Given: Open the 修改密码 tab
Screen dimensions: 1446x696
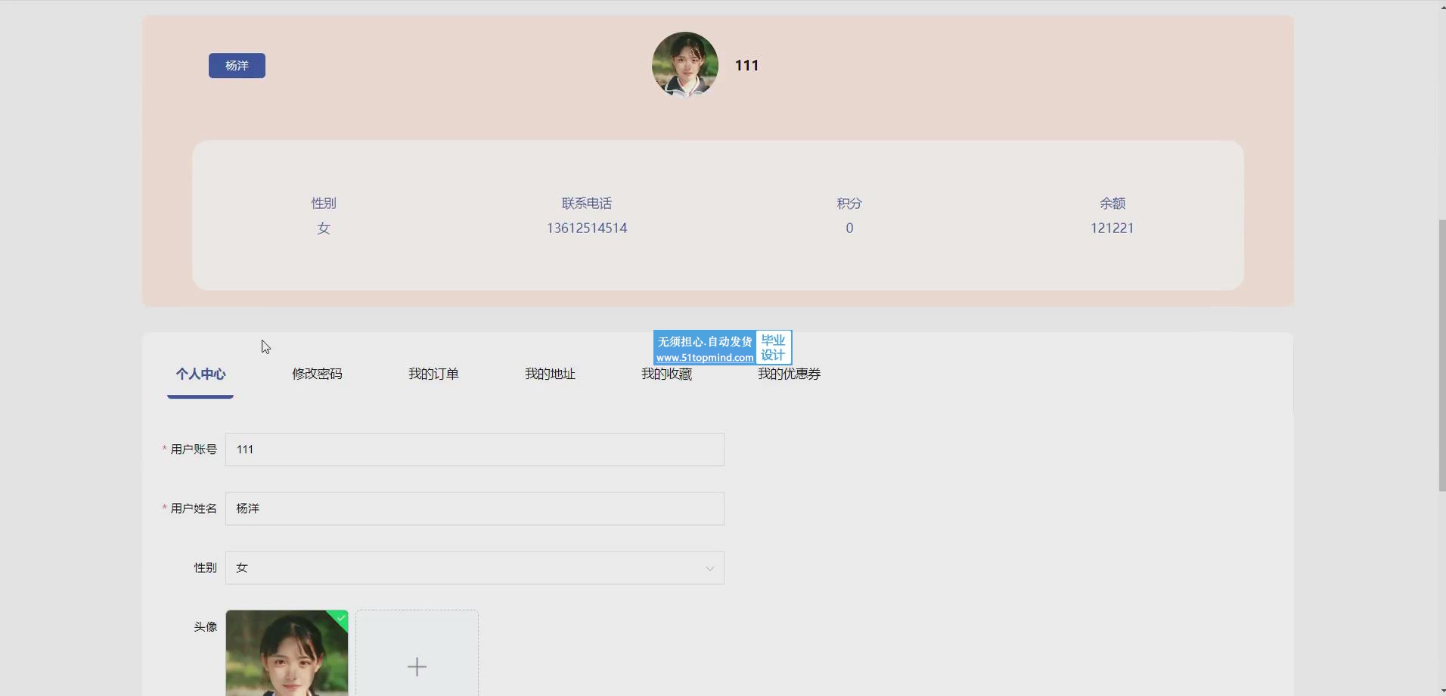Looking at the screenshot, I should tap(317, 374).
